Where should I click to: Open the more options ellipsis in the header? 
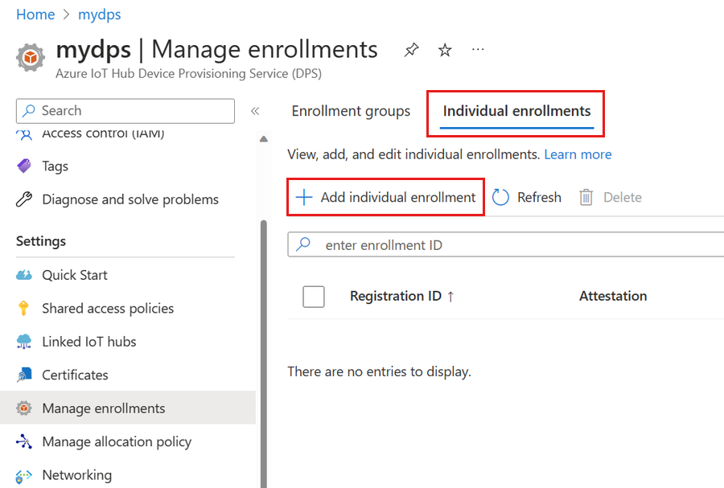478,49
